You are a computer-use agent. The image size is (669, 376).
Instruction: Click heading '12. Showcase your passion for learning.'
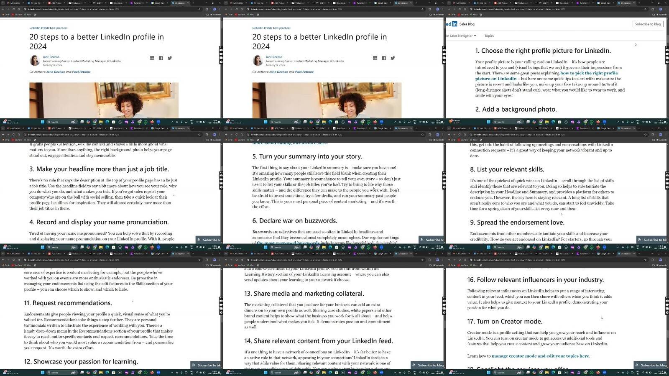(x=81, y=361)
